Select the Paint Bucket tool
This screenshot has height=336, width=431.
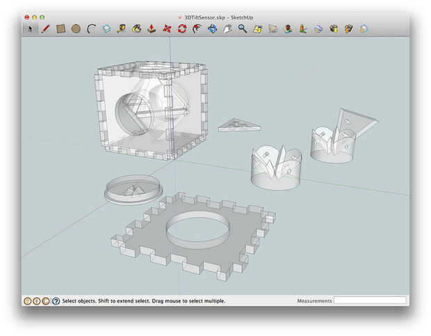pyautogui.click(x=137, y=29)
